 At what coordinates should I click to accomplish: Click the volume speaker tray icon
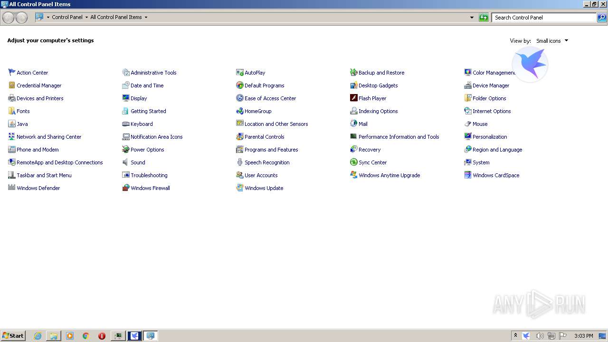[x=540, y=336]
